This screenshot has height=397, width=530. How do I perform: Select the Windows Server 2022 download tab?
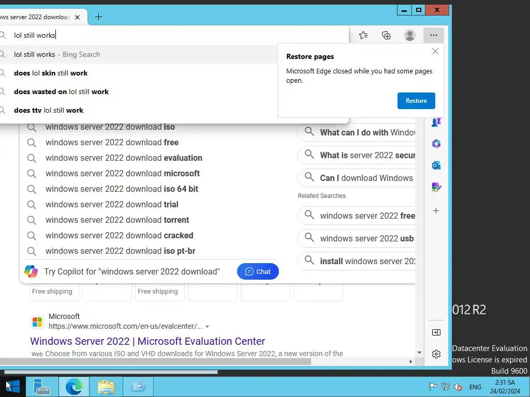(35, 17)
